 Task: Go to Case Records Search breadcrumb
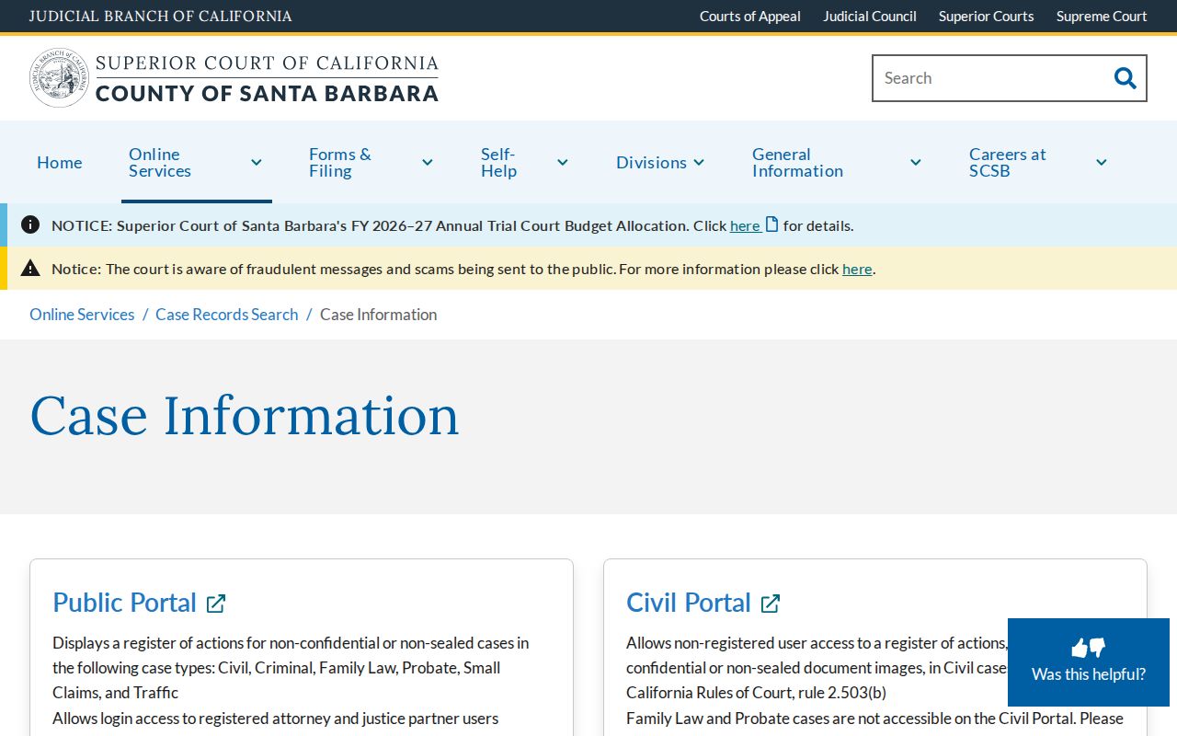(227, 315)
